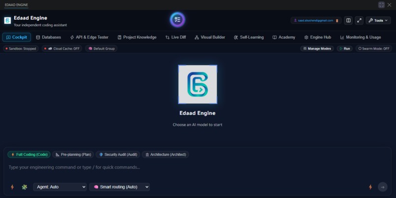The width and height of the screenshot is (396, 198).
Task: Open the API & Edge Tester tab
Action: tap(89, 37)
